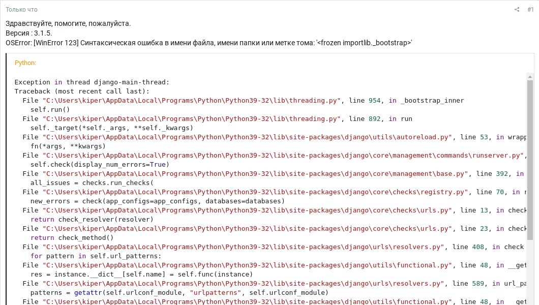This screenshot has height=305, width=539.
Task: Click the checks\urls.py line 23 row
Action: 274,228
